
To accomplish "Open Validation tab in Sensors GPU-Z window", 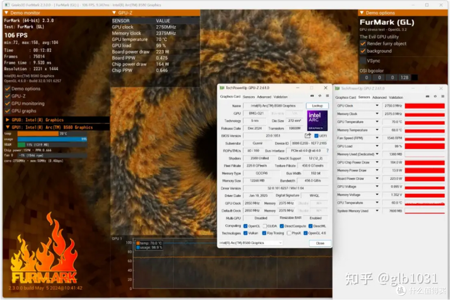I will pos(396,97).
